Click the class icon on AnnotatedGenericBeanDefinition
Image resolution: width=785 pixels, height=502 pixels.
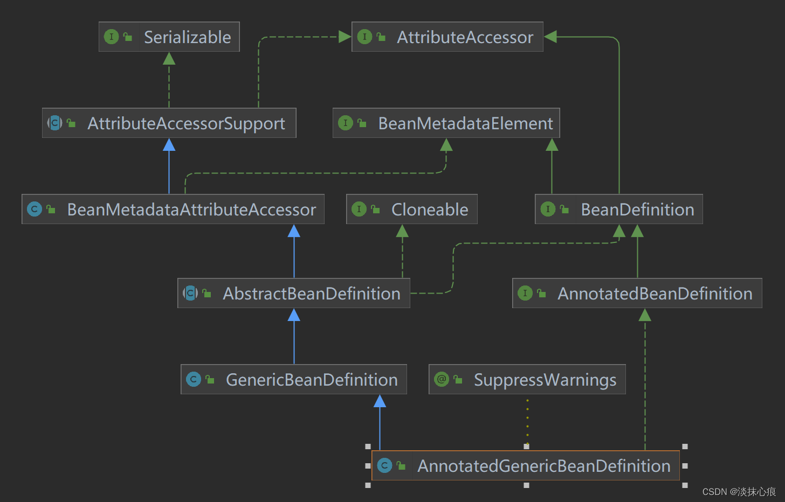[x=384, y=465]
